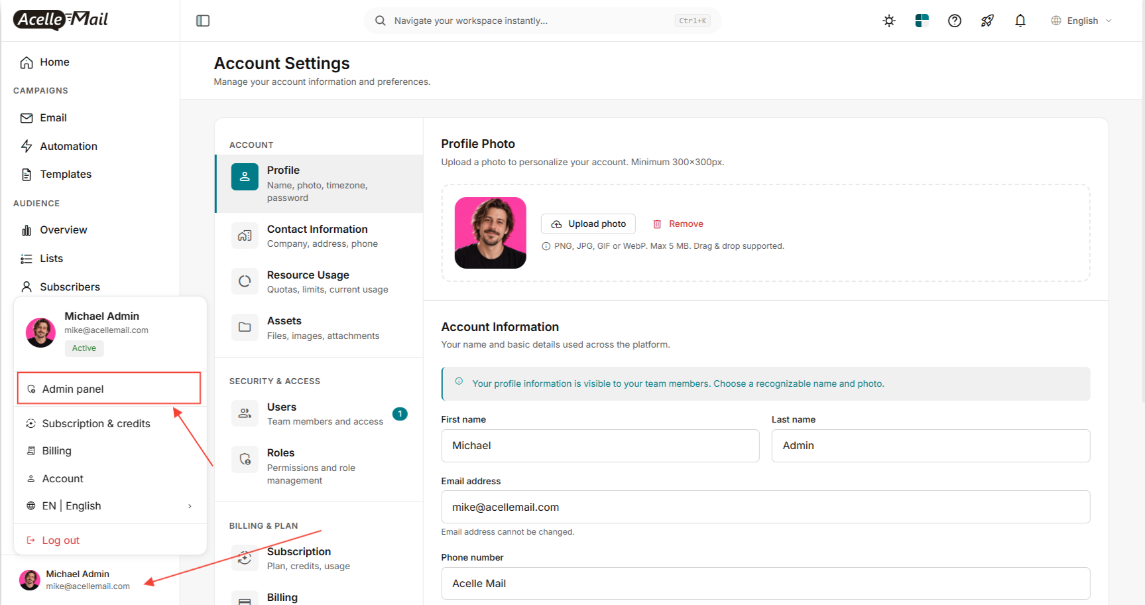Click the Last name input field
This screenshot has width=1145, height=605.
931,446
